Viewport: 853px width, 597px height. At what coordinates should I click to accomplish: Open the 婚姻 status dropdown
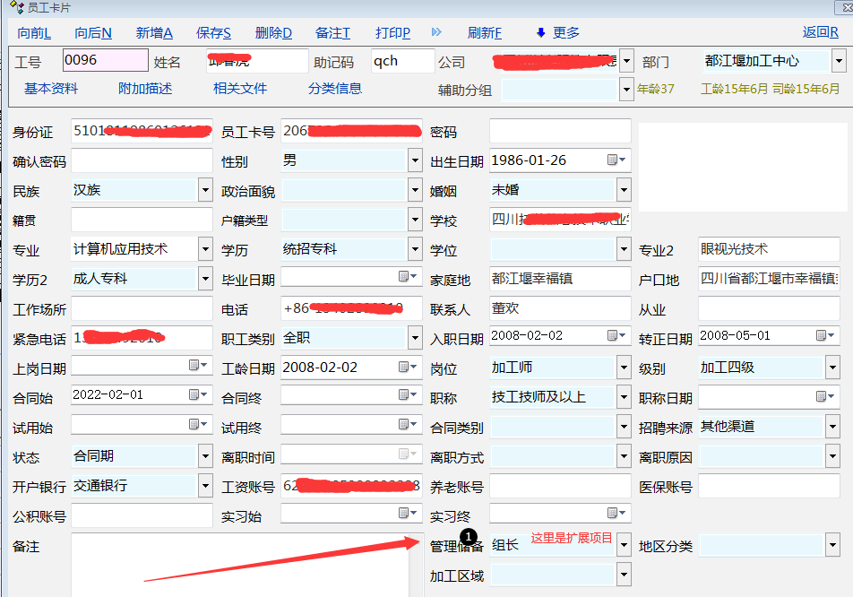point(624,190)
